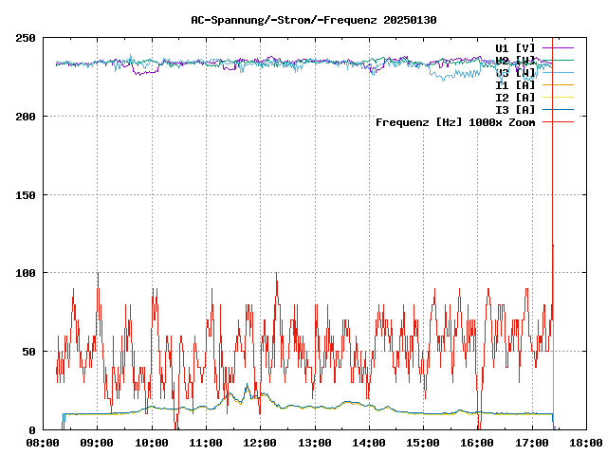Click the 250 y-axis tick label
The width and height of the screenshot is (607, 455).
coord(26,38)
